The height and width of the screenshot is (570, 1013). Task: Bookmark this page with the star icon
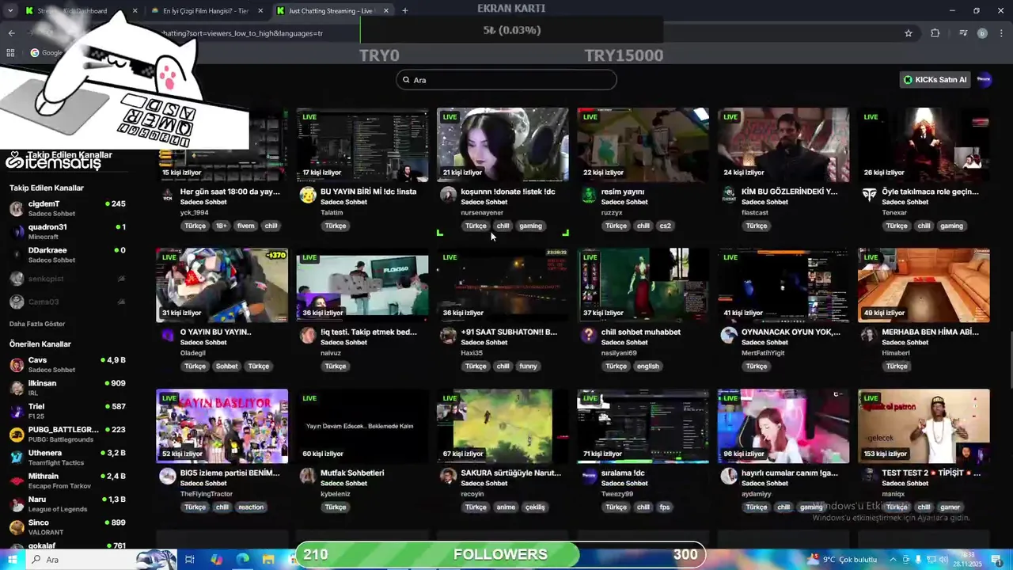pos(909,33)
